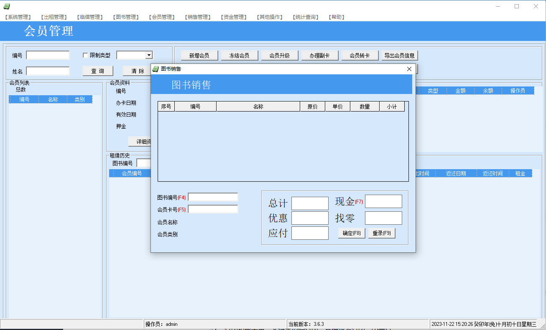
Task: Focus the 姓名 search input field
Action: click(48, 71)
